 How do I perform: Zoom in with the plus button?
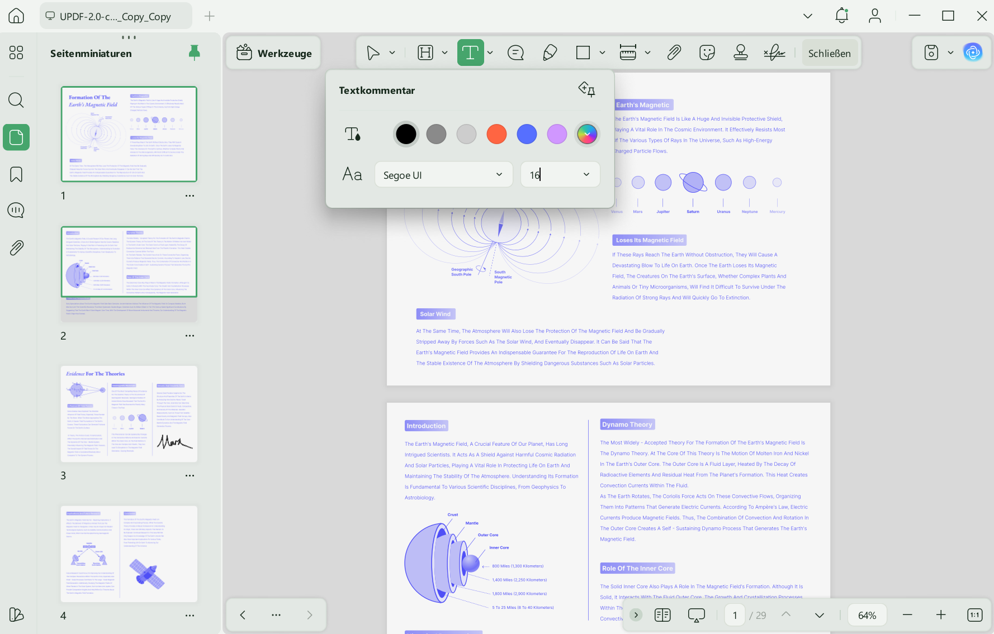[941, 615]
